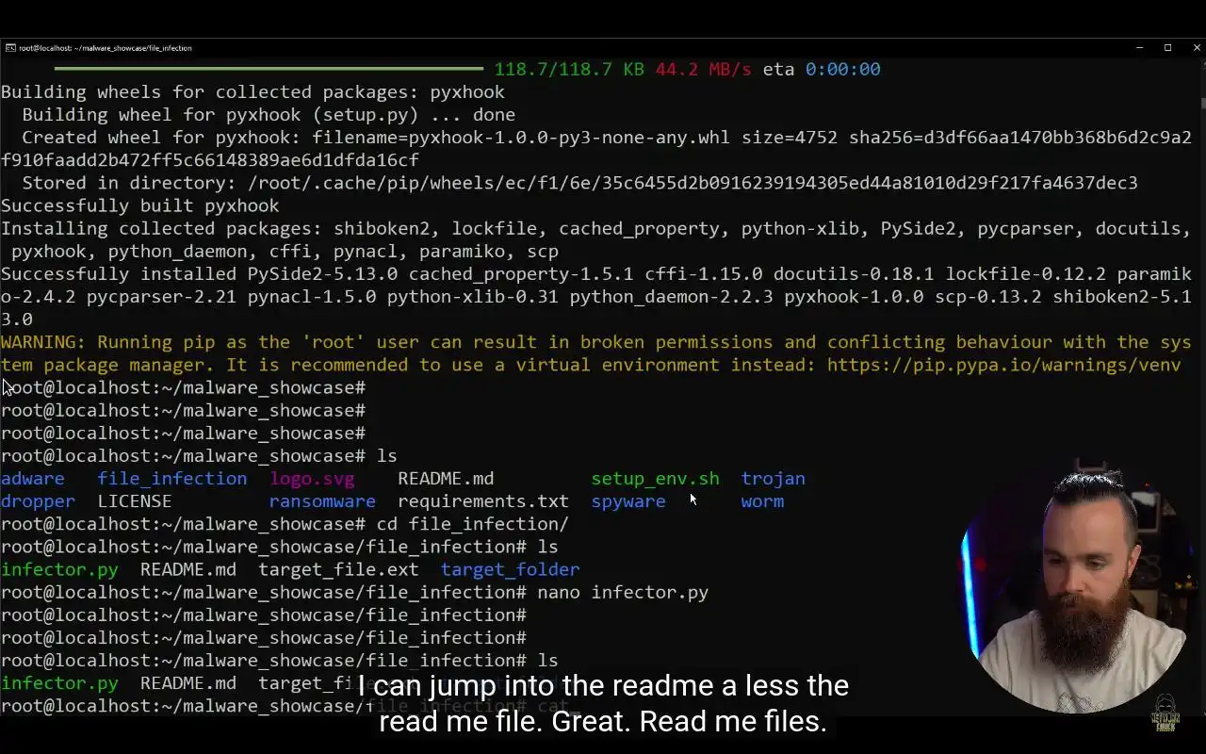The height and width of the screenshot is (754, 1206).
Task: Click the window title text 'root@localhost'
Action: point(106,48)
